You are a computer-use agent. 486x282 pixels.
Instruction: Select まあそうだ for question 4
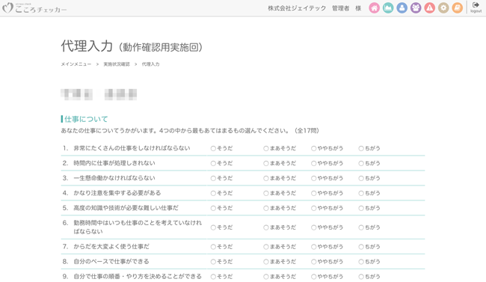(266, 193)
